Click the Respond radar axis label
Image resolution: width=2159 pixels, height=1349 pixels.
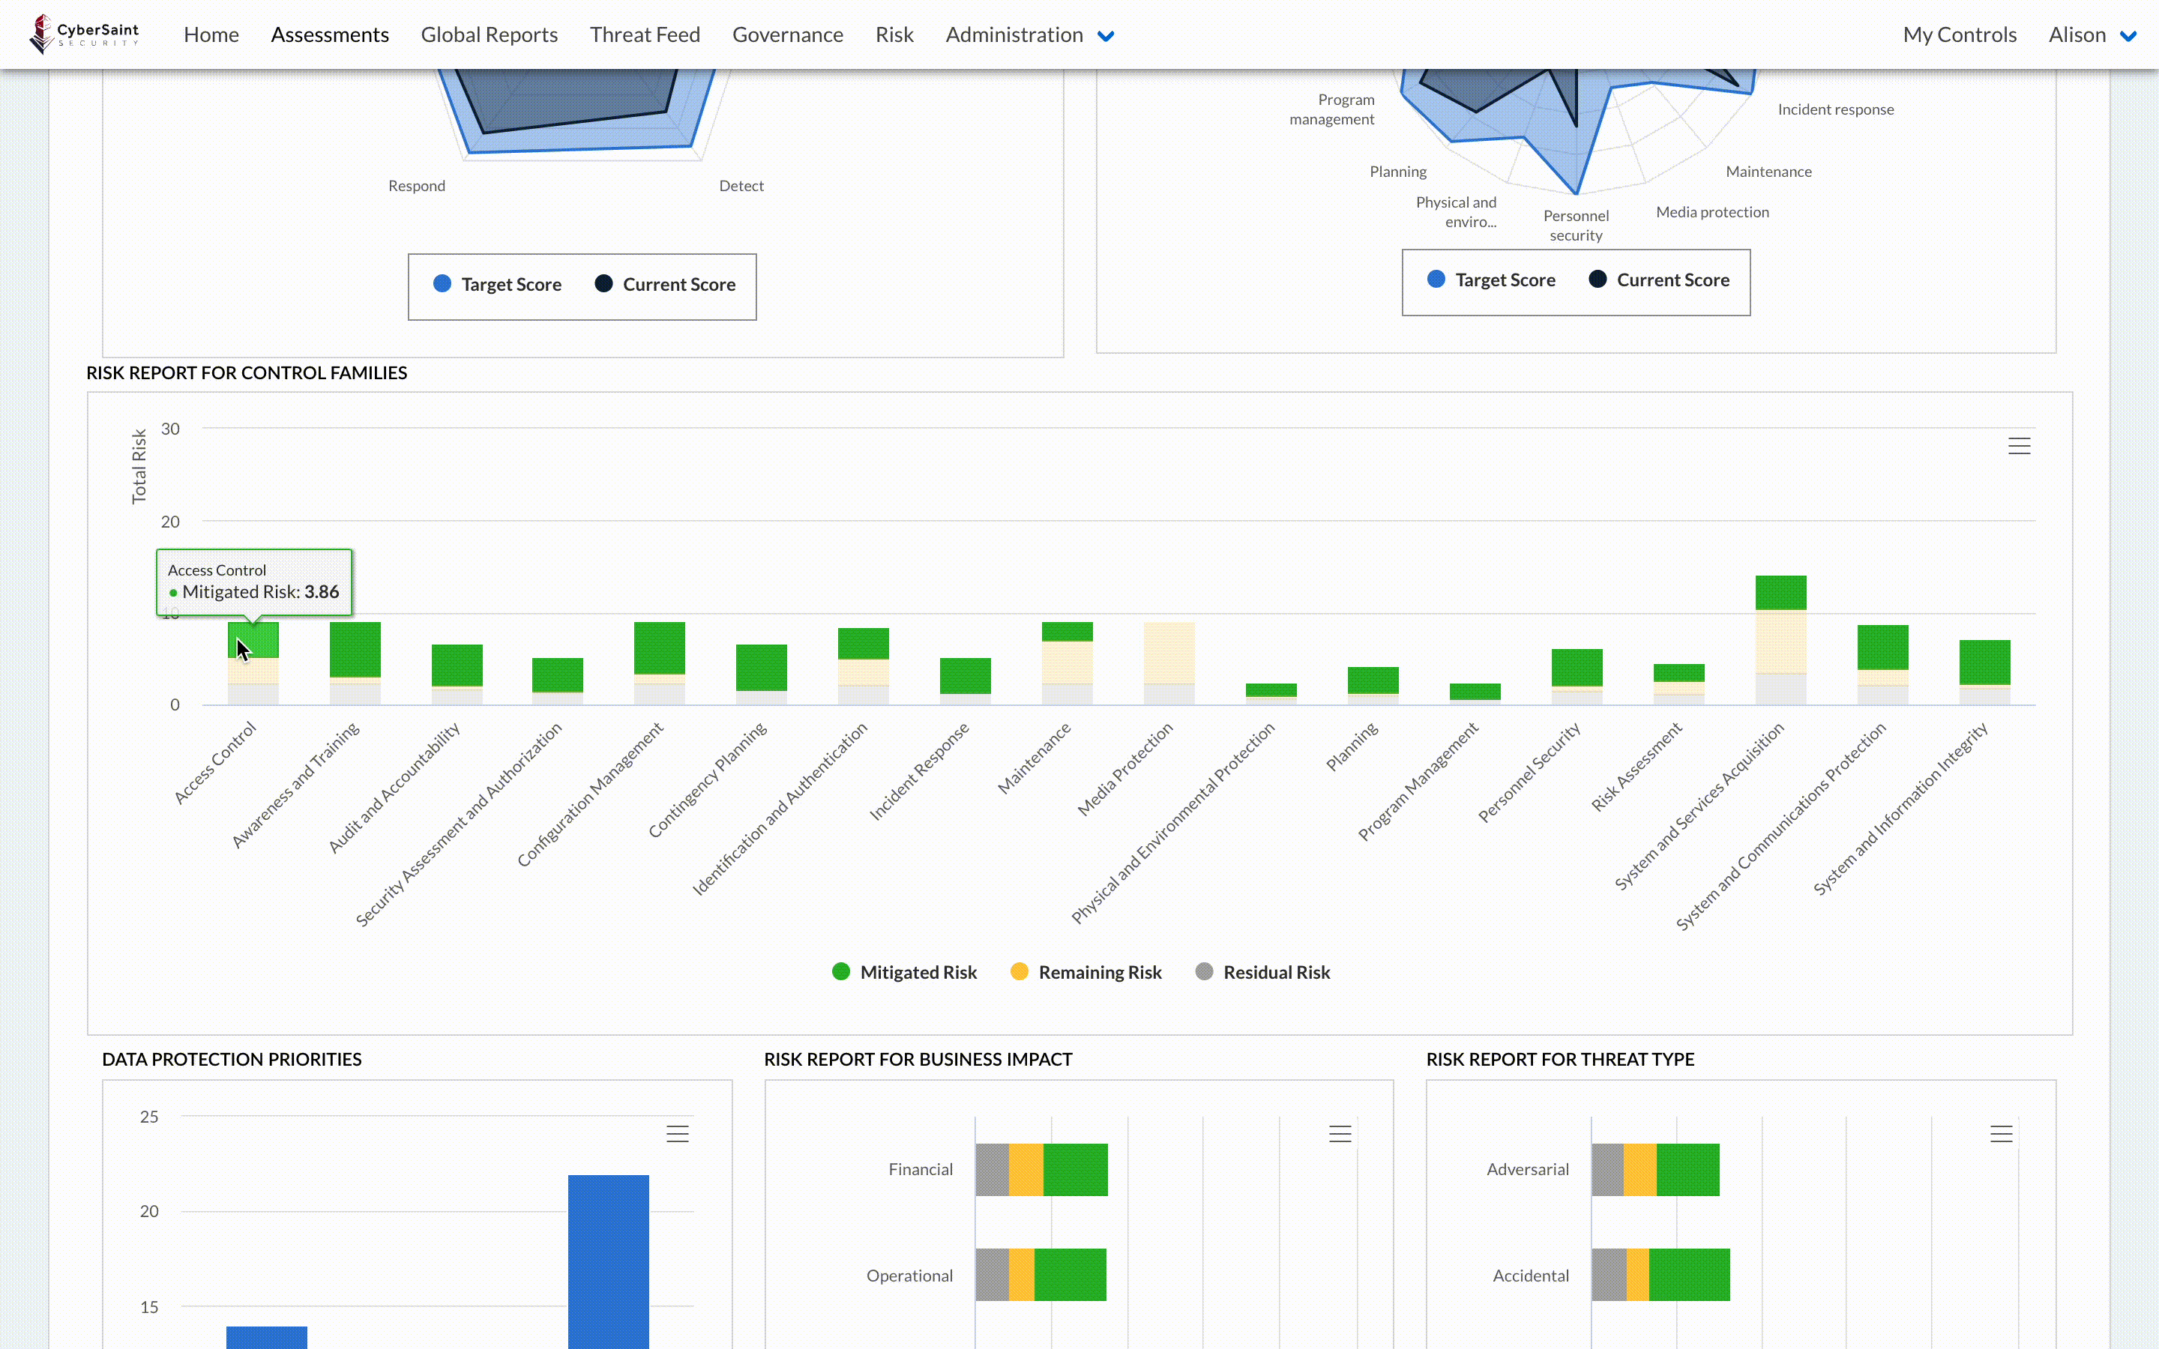point(417,186)
